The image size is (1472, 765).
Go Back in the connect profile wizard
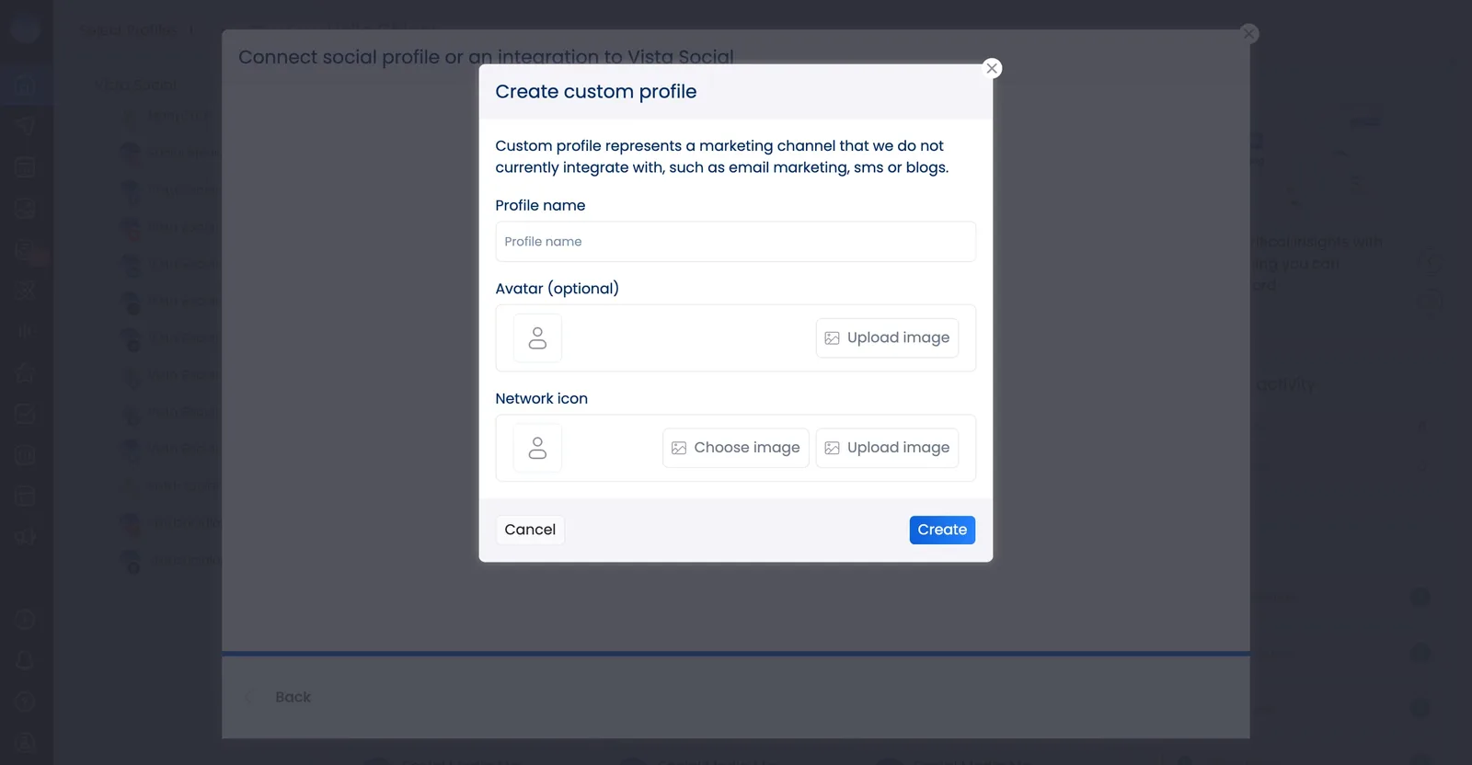[x=292, y=698]
